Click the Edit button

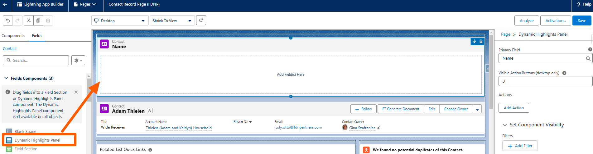pyautogui.click(x=431, y=109)
